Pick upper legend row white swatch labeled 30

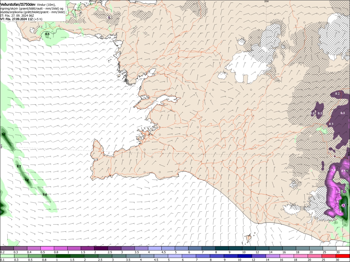point(343,248)
